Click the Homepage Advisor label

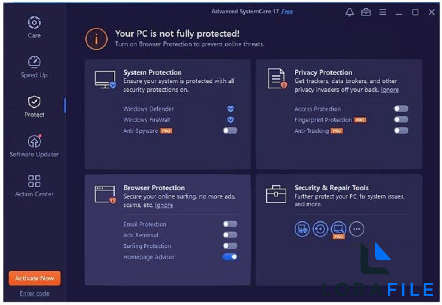149,257
